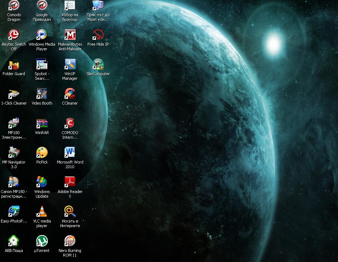Click the Microsoft Word 2010 icon
The image size is (338, 262).
coord(70,153)
